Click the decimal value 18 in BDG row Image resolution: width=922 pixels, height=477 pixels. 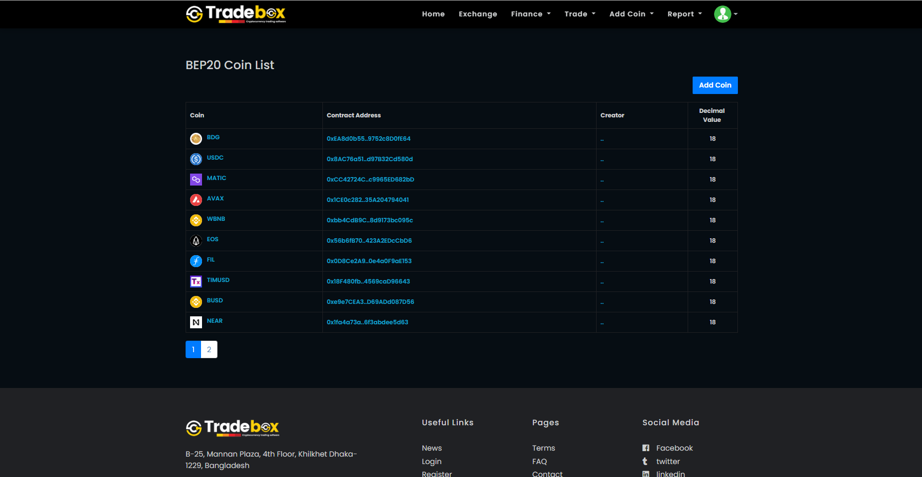click(713, 139)
